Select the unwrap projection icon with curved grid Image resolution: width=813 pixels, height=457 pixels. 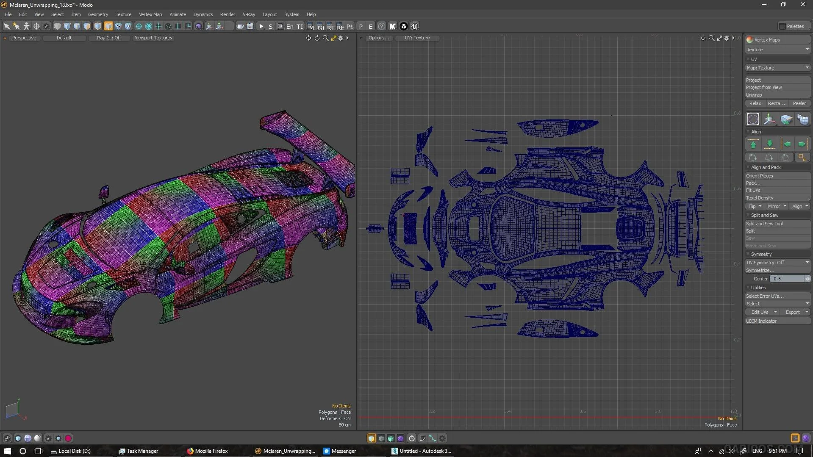[803, 119]
